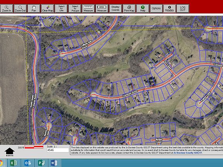
Task: Open the Area Measure tool
Action: coord(102,9)
